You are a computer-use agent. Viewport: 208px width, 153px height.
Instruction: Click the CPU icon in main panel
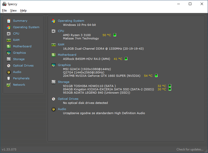54,31
